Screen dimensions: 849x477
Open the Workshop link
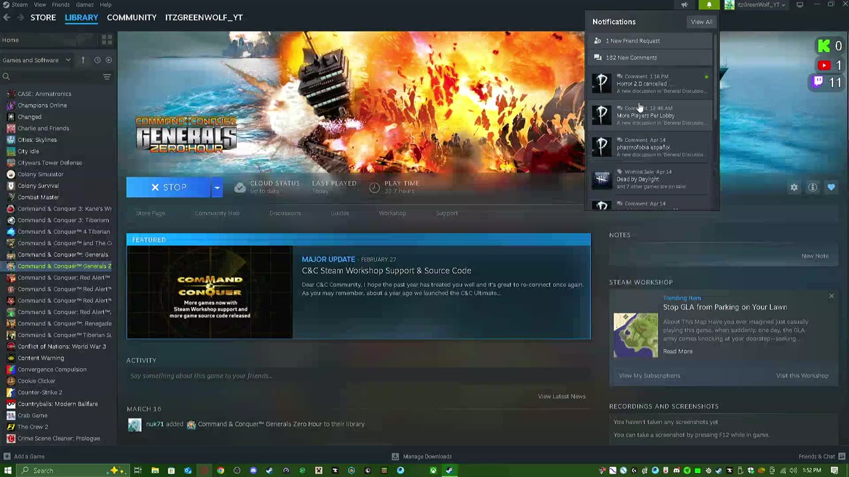pyautogui.click(x=392, y=213)
